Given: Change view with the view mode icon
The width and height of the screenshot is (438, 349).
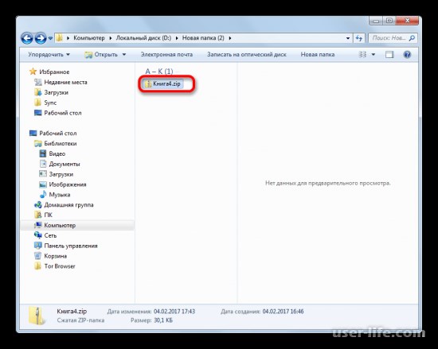Looking at the screenshot, I should point(362,55).
